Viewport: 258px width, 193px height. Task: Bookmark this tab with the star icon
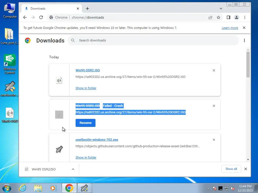[x=218, y=17]
